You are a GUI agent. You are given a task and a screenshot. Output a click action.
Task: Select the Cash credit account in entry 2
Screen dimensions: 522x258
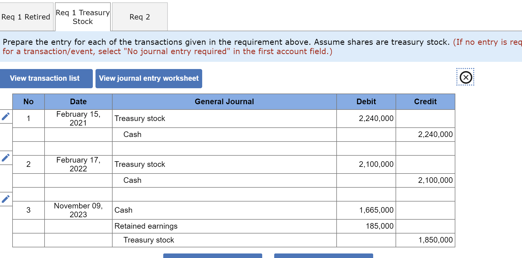pyautogui.click(x=132, y=180)
